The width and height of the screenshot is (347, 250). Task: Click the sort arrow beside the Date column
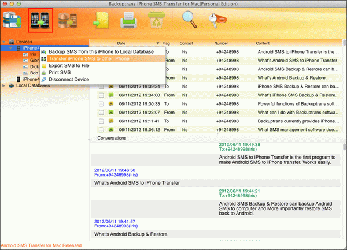coord(158,43)
